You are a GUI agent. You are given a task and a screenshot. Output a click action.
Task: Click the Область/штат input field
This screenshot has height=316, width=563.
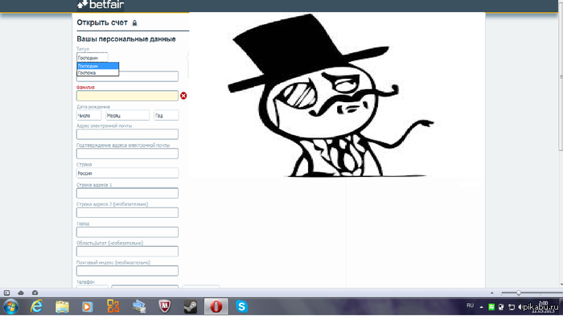coord(127,252)
